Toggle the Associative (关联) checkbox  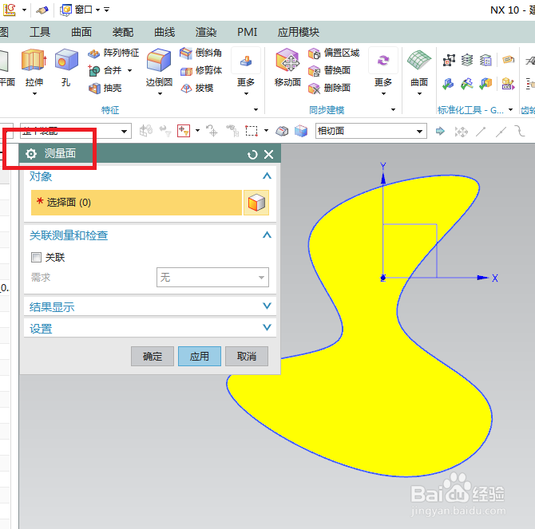pyautogui.click(x=36, y=257)
